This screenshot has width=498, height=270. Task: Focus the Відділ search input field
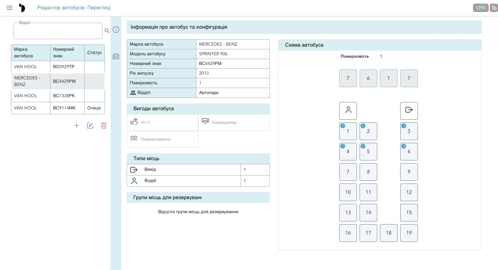click(x=58, y=31)
